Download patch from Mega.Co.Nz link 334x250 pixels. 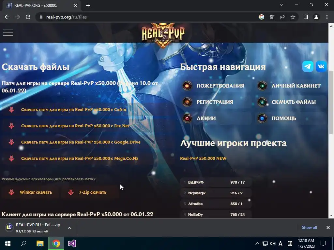80,159
